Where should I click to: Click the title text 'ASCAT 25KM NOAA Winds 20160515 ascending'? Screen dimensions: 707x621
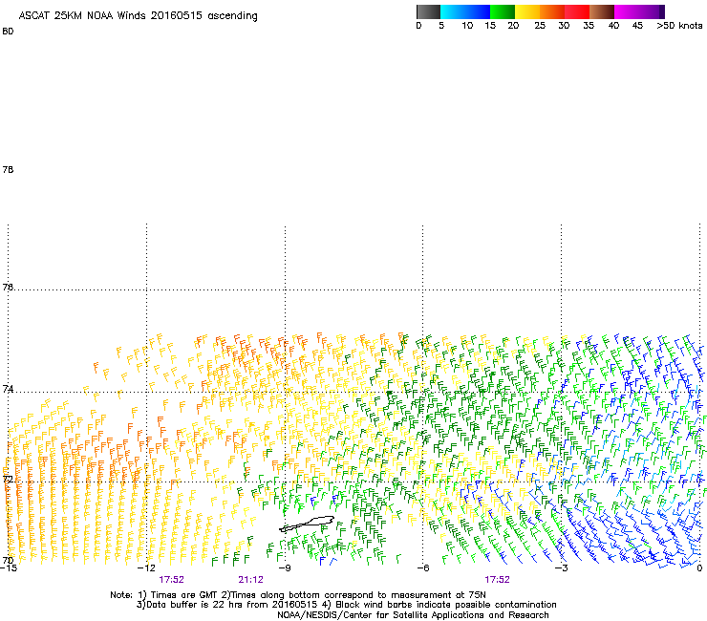point(138,16)
